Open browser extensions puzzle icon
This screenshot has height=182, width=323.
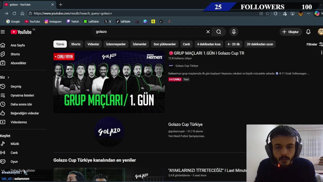(x=276, y=14)
